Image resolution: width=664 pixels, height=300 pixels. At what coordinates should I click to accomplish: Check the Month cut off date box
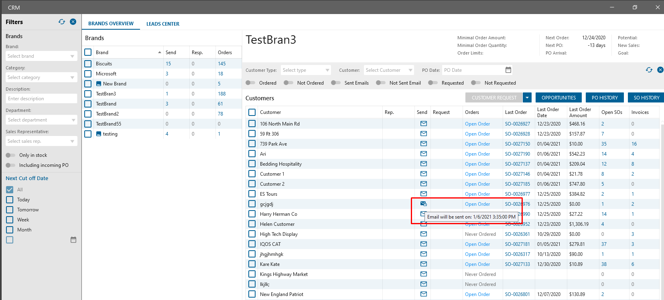click(10, 230)
